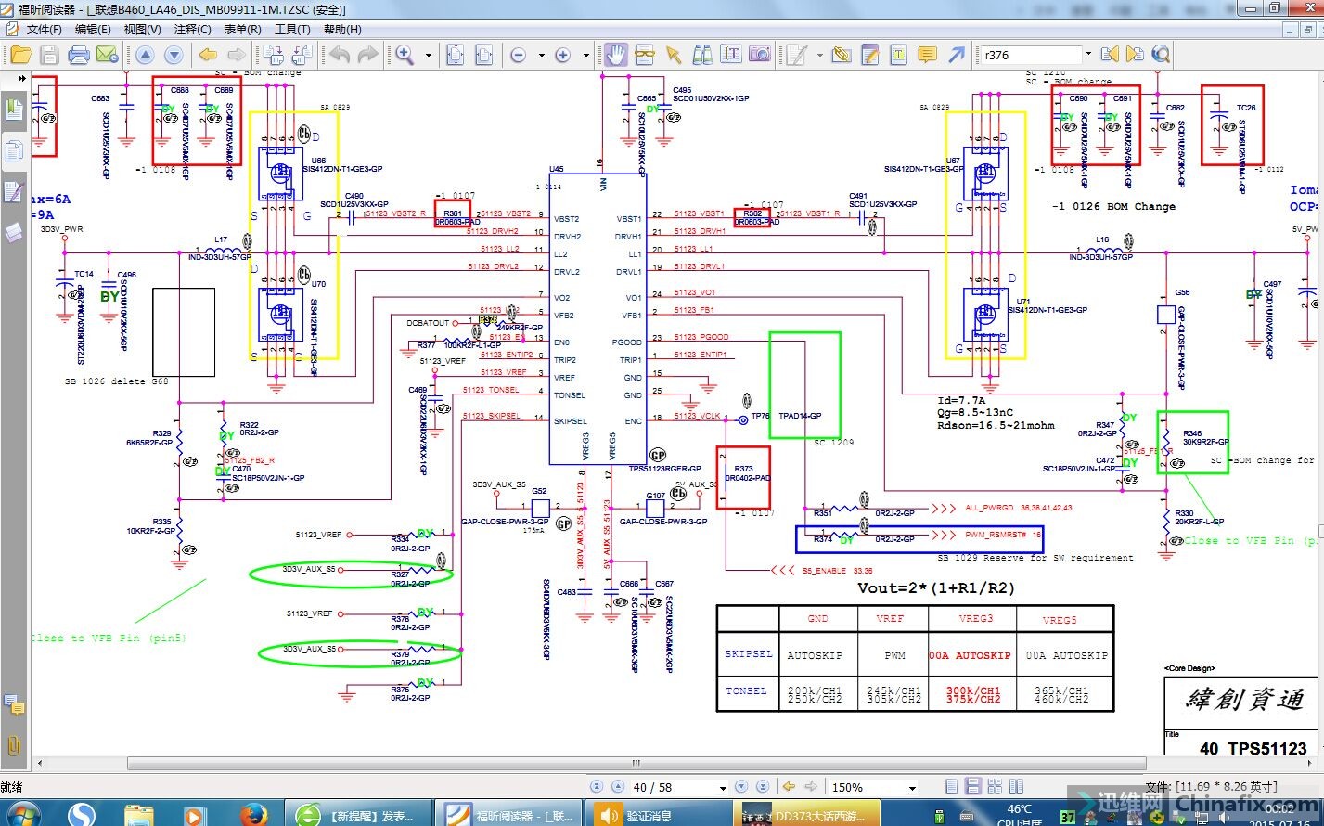Open Sogou browser icon in taskbar
The image size is (1324, 826).
click(82, 816)
